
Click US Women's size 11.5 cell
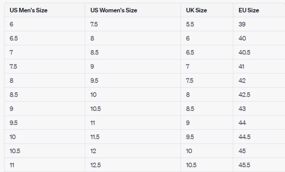point(95,137)
